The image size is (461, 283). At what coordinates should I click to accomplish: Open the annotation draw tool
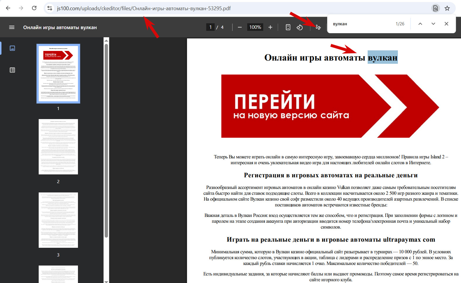click(x=318, y=27)
